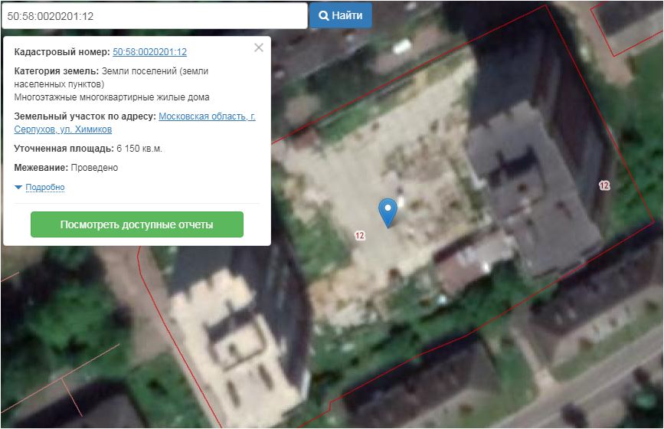Open the address link Московская область, г. Серпухов
The image size is (664, 429).
135,123
